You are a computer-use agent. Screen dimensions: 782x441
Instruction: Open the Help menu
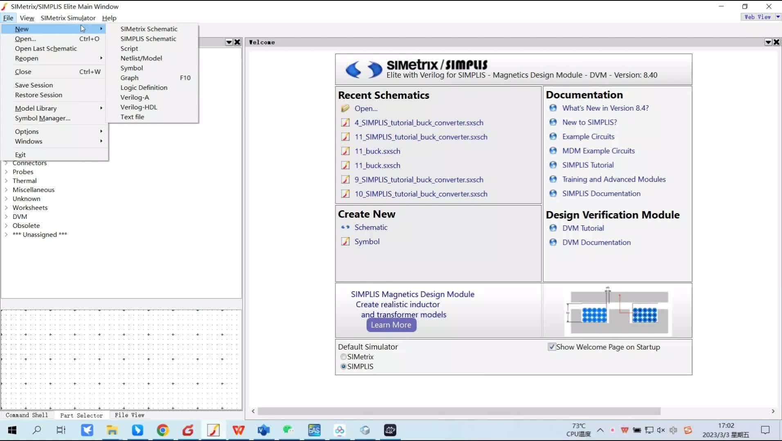pos(109,18)
